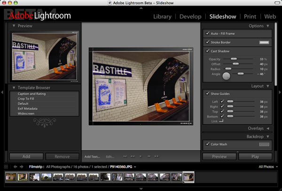This screenshot has width=282, height=191.
Task: Collapse the Options panel triangle
Action: point(268,26)
